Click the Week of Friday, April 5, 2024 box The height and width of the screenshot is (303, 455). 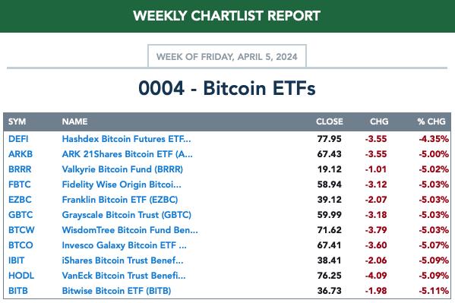point(227,56)
